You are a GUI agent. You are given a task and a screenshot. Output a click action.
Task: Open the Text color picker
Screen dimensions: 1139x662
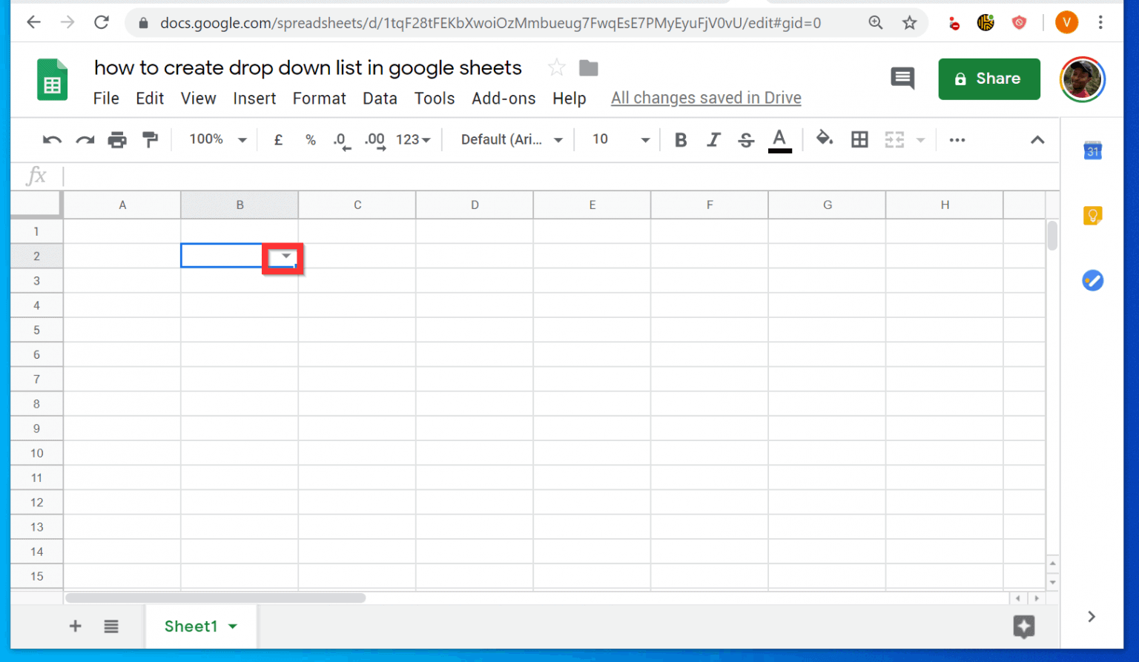pyautogui.click(x=779, y=139)
